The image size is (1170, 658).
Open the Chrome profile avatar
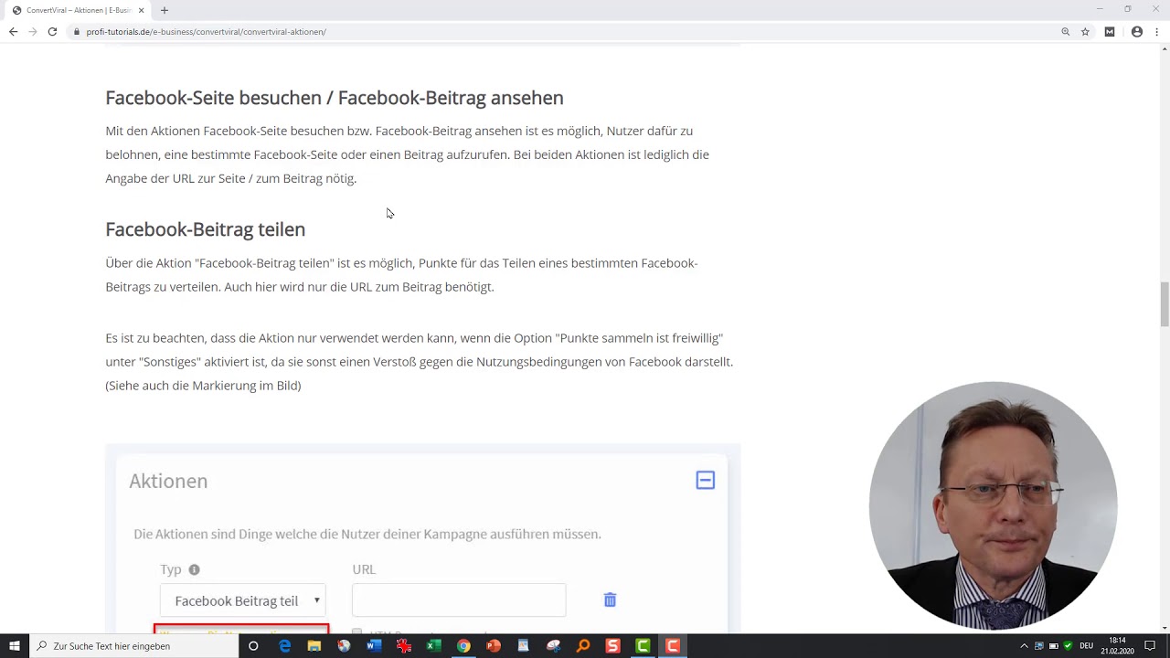(1137, 31)
